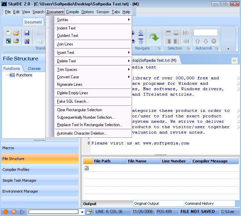The width and height of the screenshot is (241, 216).
Task: Switch to the Classes tab
Action: click(x=34, y=68)
